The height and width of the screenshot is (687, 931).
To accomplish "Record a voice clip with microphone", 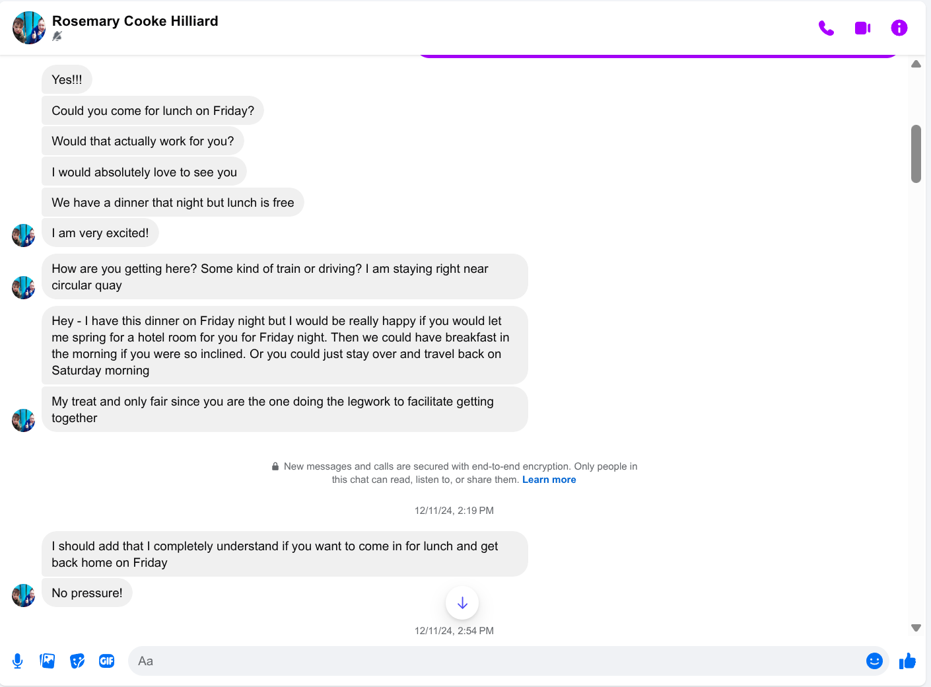I will pyautogui.click(x=18, y=661).
